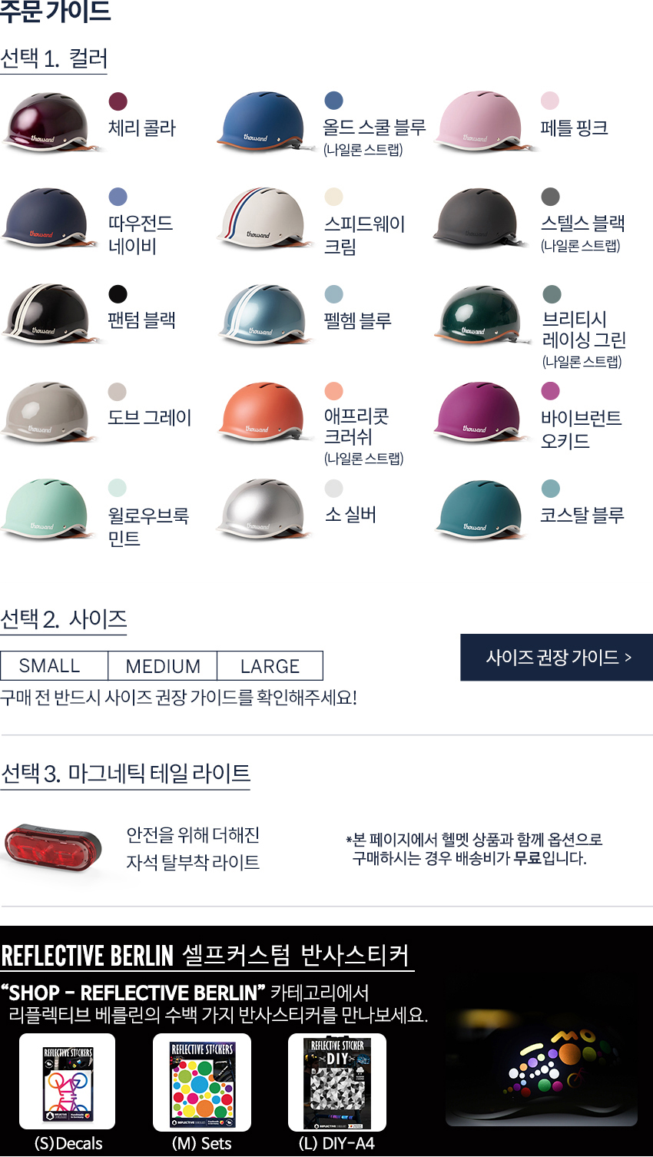This screenshot has height=1157, width=653.
Task: Open the (S) Decals sticker thumbnail
Action: 68,1082
